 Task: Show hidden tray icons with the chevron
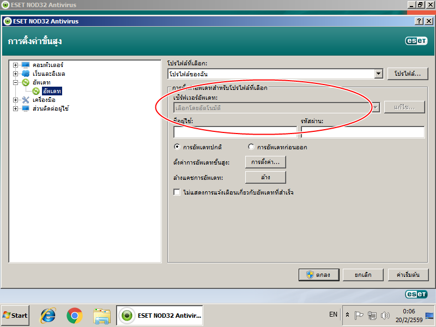click(x=347, y=315)
